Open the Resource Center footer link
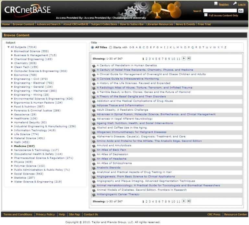Viewport: 249px width, 225px height. point(235,214)
